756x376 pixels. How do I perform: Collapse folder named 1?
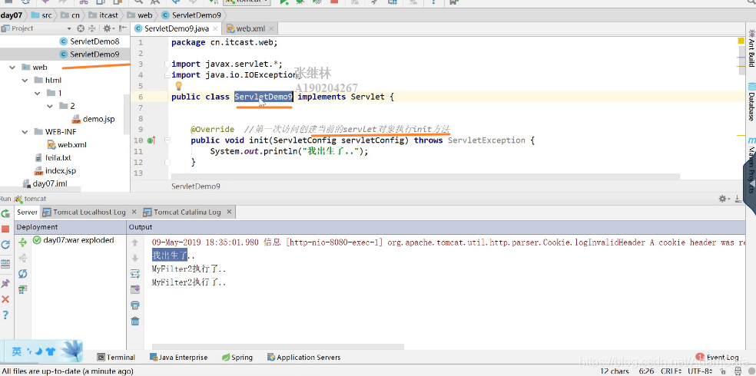[37, 94]
